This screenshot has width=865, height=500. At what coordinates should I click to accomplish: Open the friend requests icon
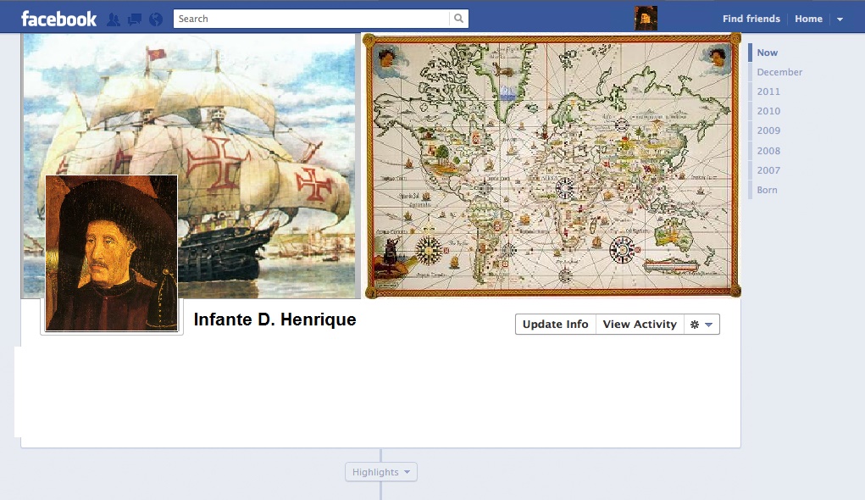(x=114, y=19)
